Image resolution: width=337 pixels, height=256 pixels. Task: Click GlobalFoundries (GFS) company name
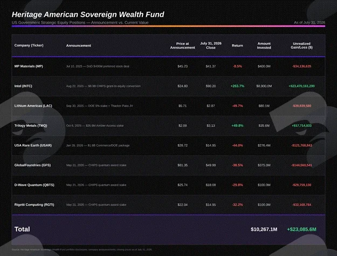pos(32,165)
